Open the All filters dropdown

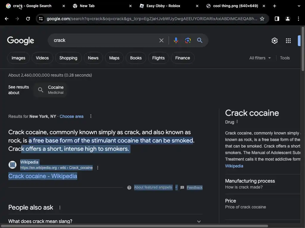[260, 58]
